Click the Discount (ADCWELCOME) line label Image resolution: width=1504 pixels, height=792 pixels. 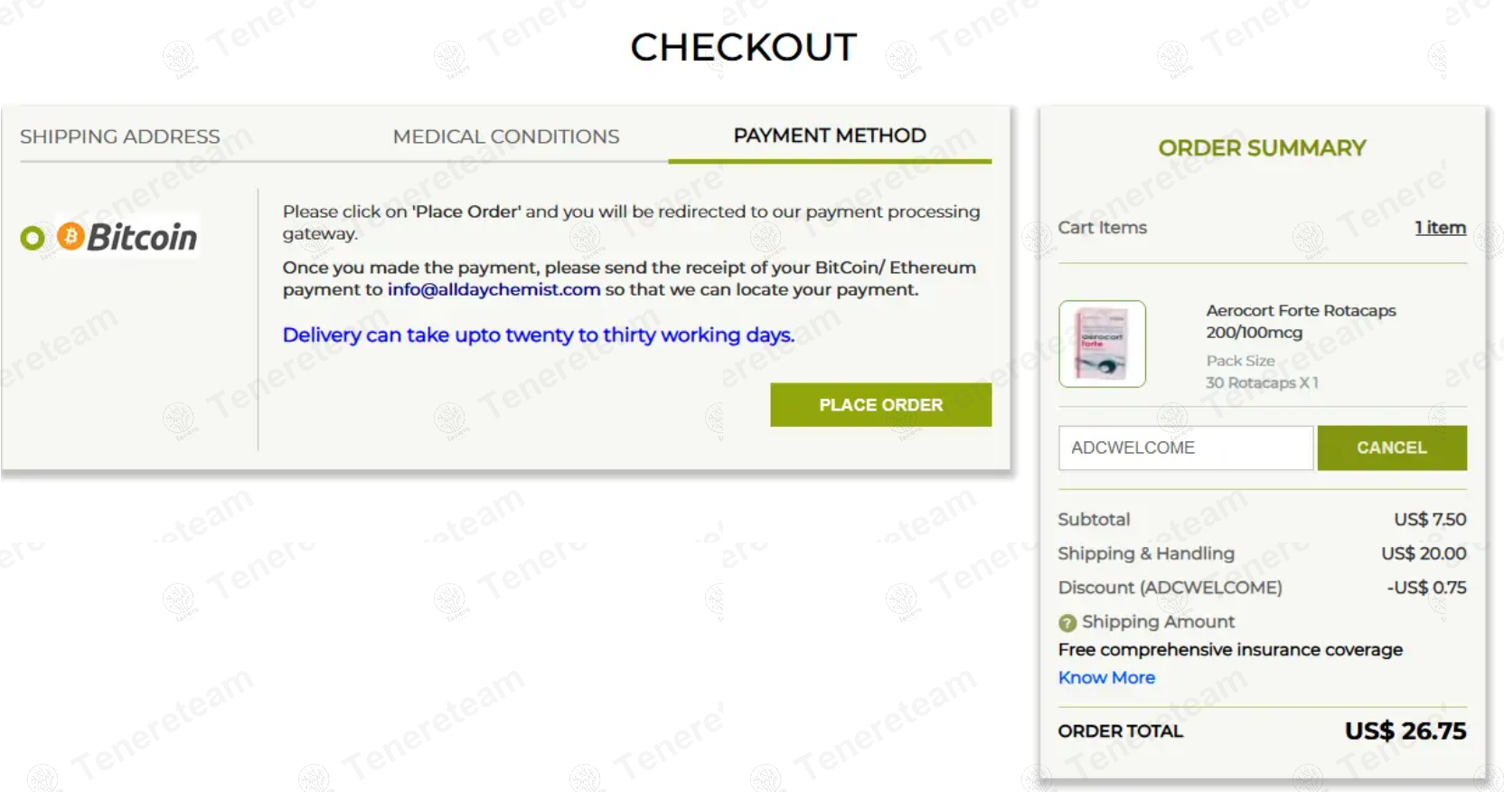click(x=1170, y=588)
